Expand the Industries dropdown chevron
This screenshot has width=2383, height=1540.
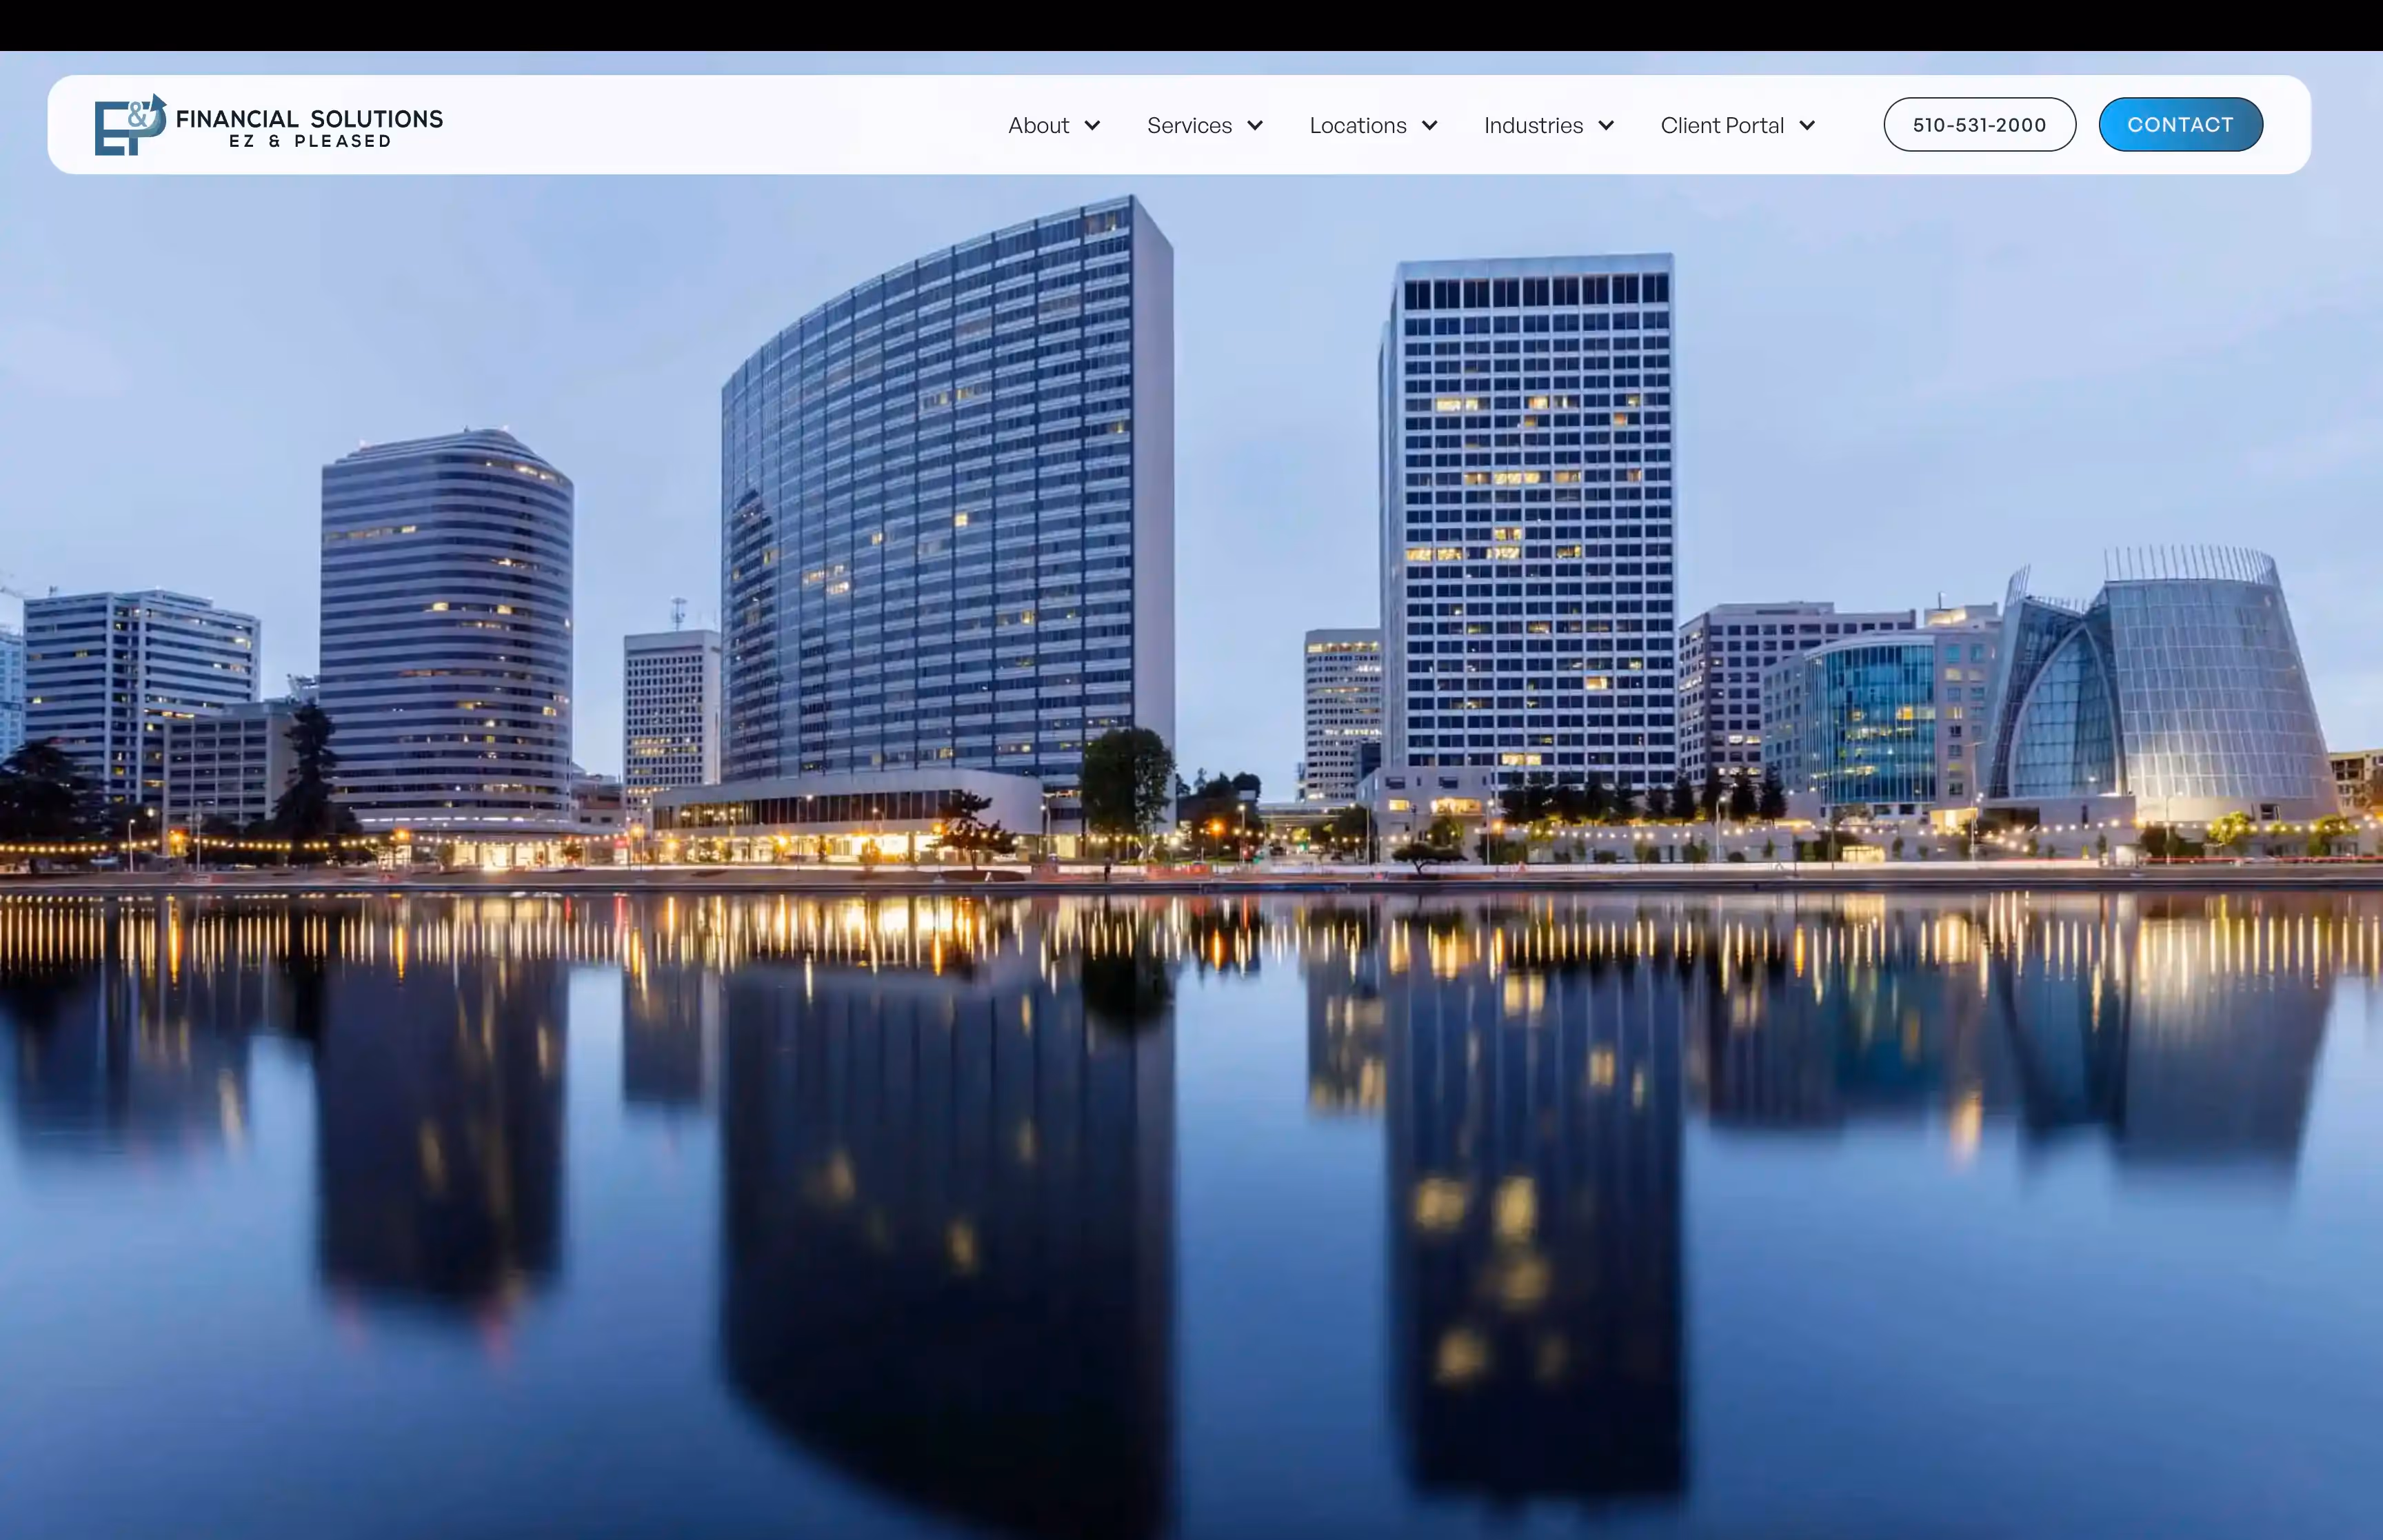pyautogui.click(x=1606, y=126)
